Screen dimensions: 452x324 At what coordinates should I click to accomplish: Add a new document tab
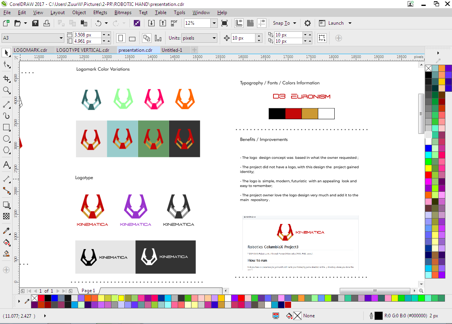tap(194, 50)
